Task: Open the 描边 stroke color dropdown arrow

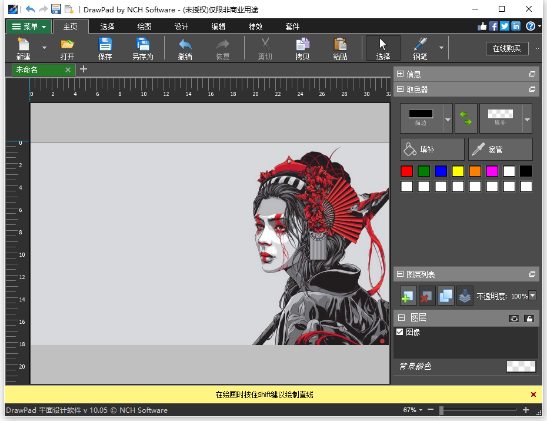Action: pos(448,120)
